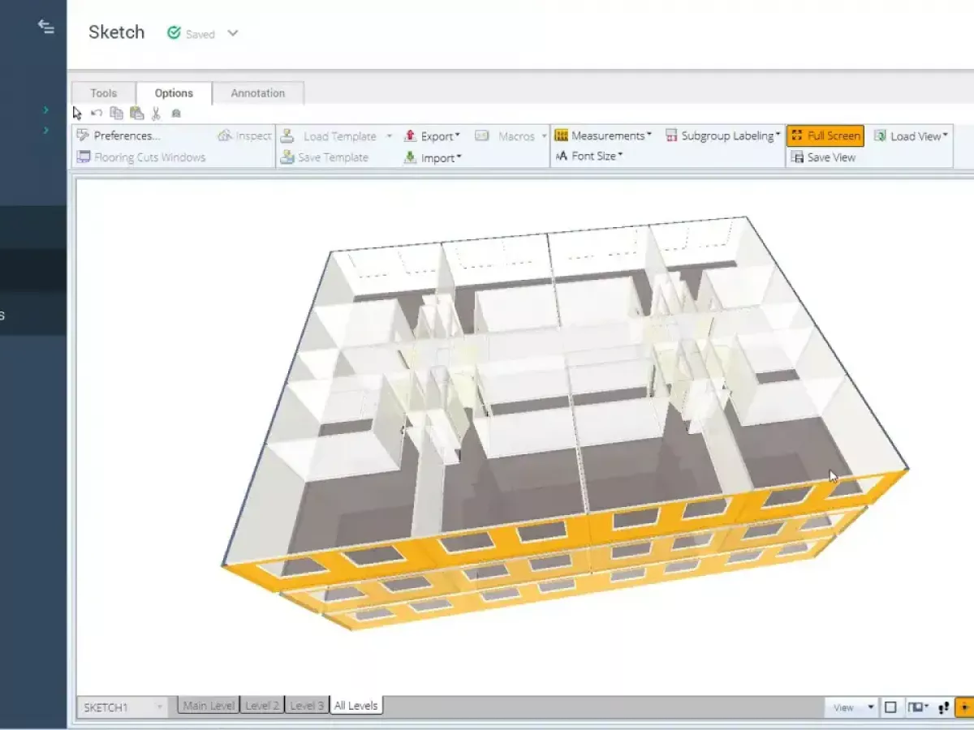Select the arrow pointer tool
This screenshot has height=730, width=974.
(x=77, y=114)
